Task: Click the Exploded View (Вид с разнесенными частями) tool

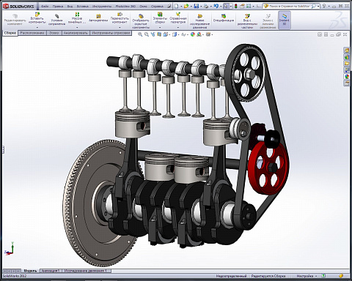Action: coord(247,21)
